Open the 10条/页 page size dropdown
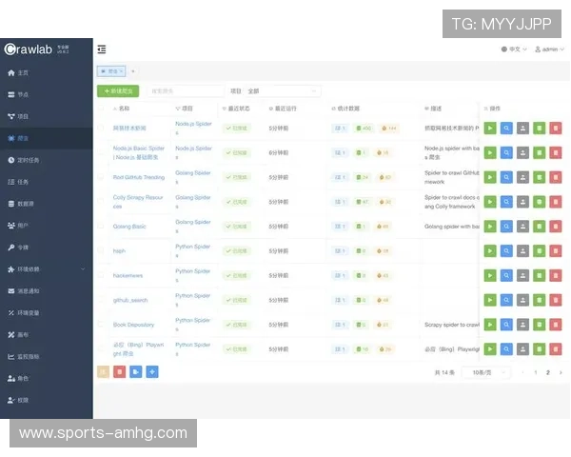 click(485, 372)
